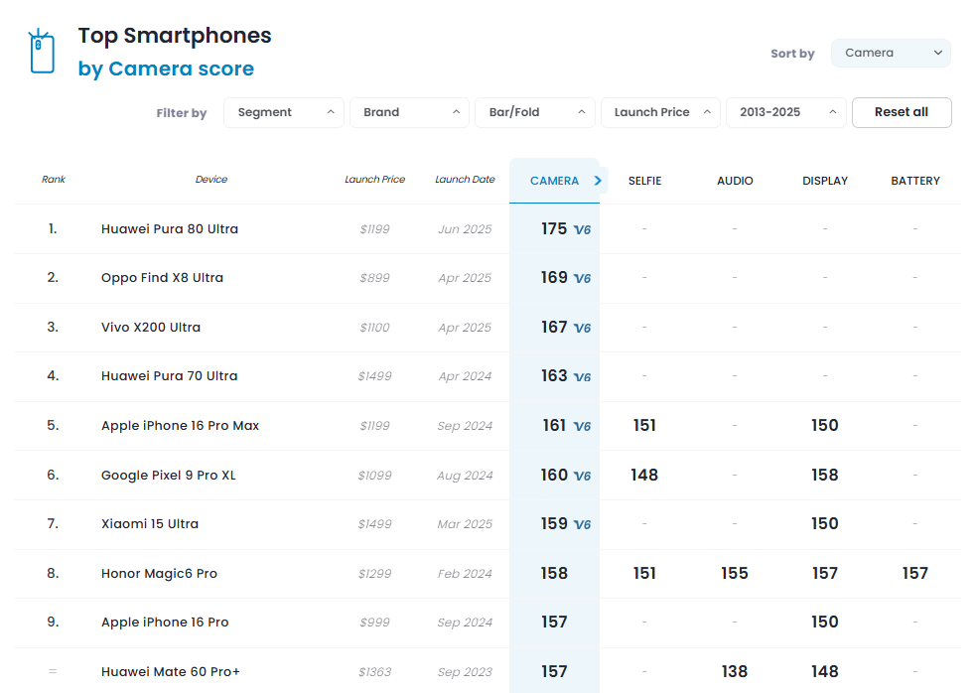Switch to the SELFIE score column
The image size is (976, 693).
click(x=644, y=181)
